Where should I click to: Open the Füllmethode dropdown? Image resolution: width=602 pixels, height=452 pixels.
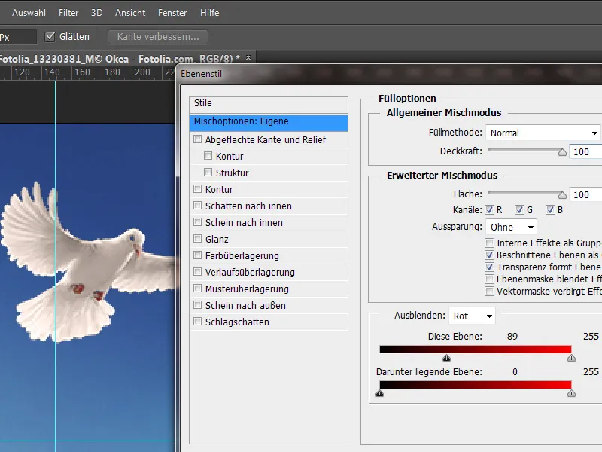coord(543,133)
